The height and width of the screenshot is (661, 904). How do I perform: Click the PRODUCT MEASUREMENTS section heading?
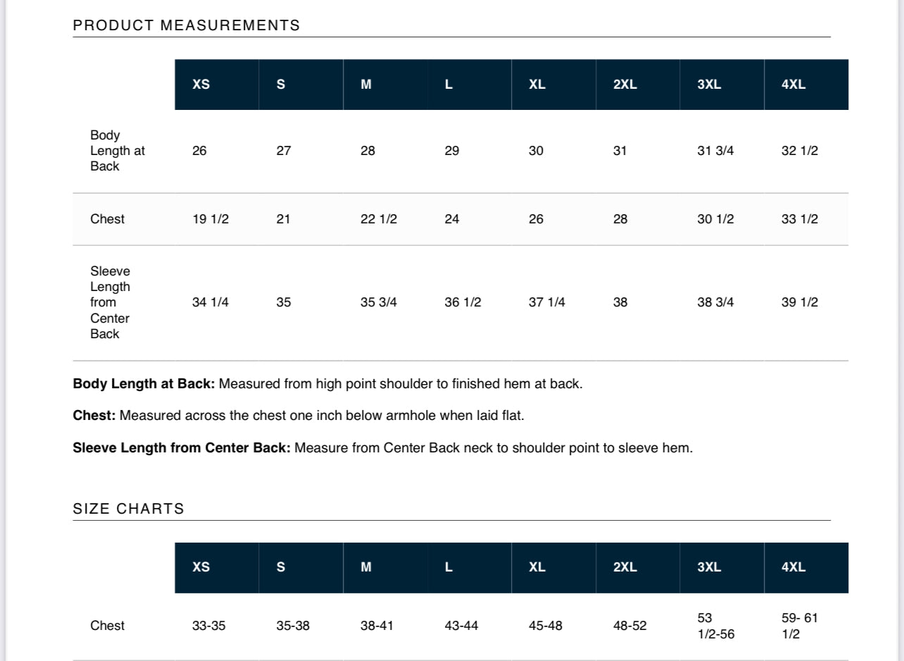(x=187, y=25)
